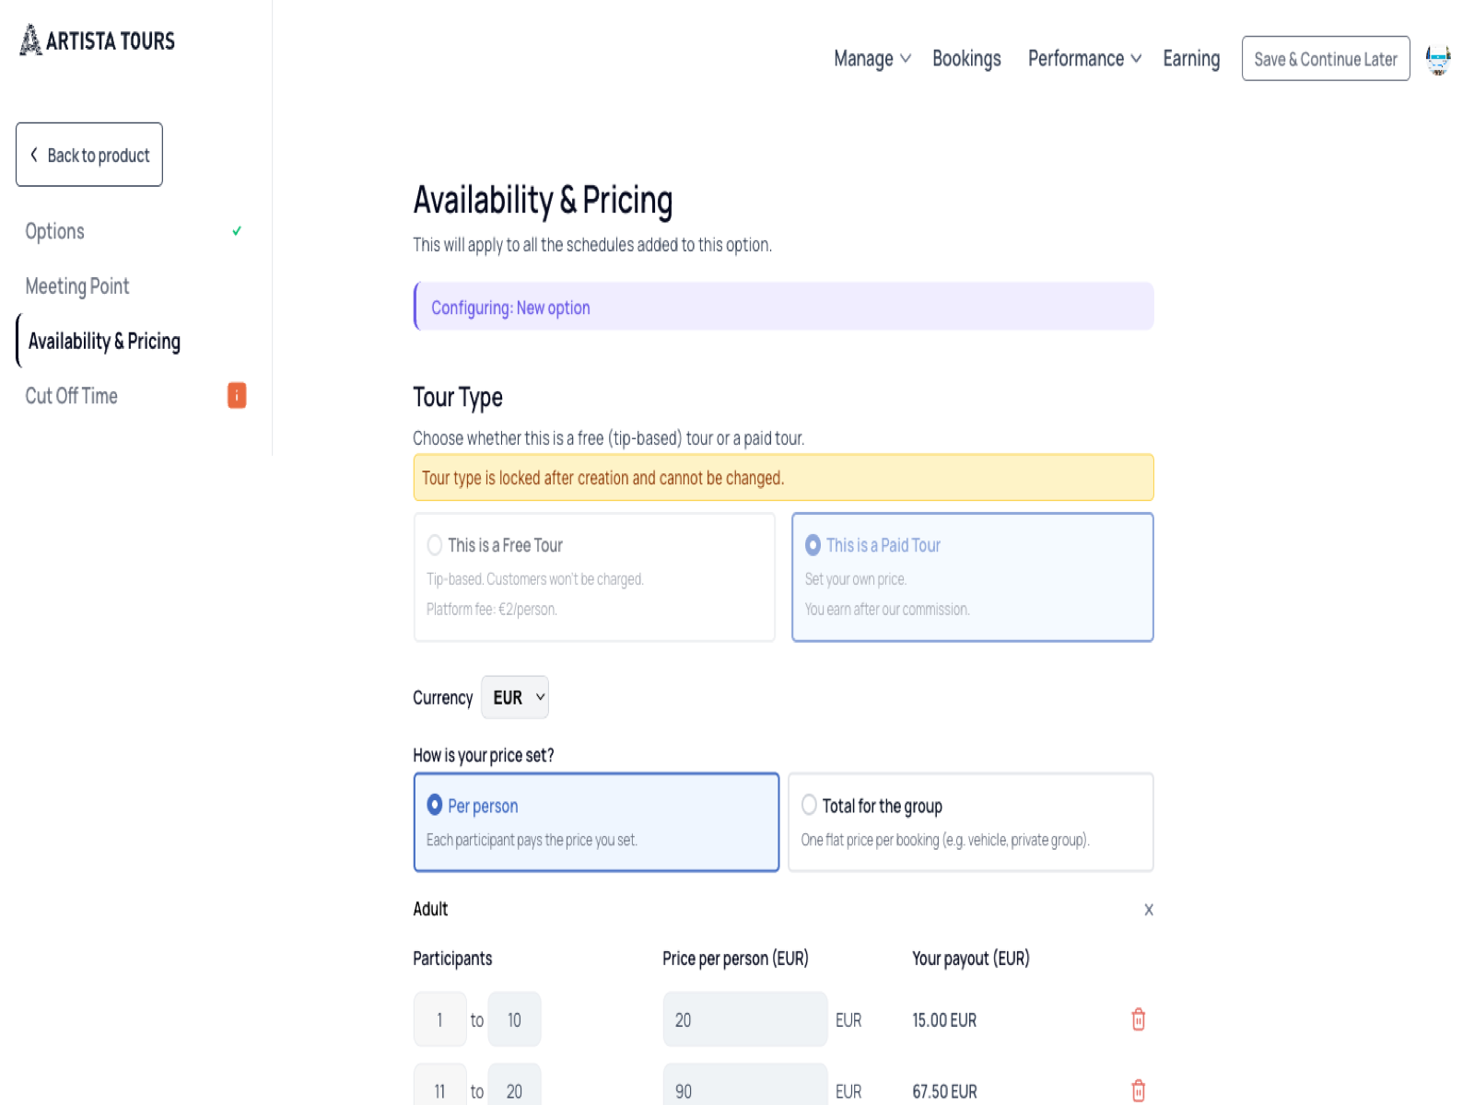1474x1105 pixels.
Task: Click the orange info badge beside Cut Off Time
Action: [237, 396]
